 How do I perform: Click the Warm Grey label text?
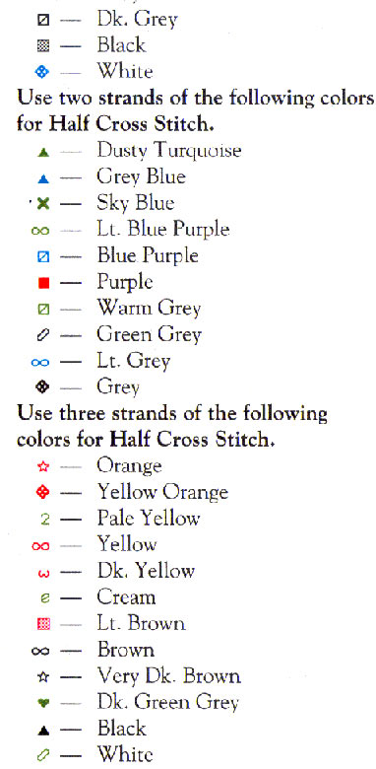(149, 309)
